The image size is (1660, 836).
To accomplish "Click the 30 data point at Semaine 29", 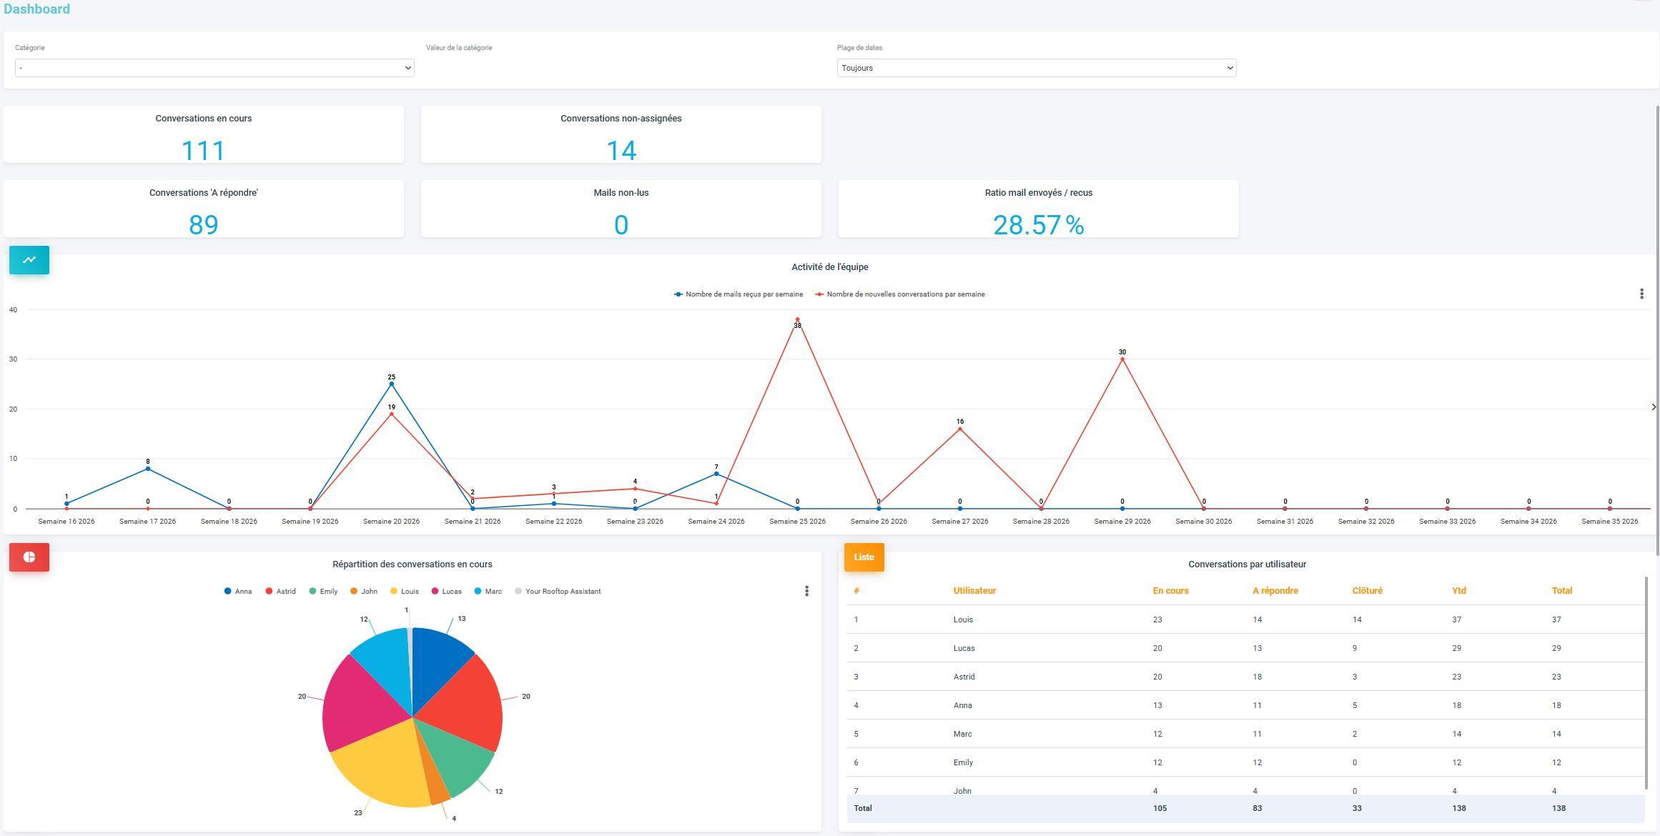I will (x=1122, y=359).
